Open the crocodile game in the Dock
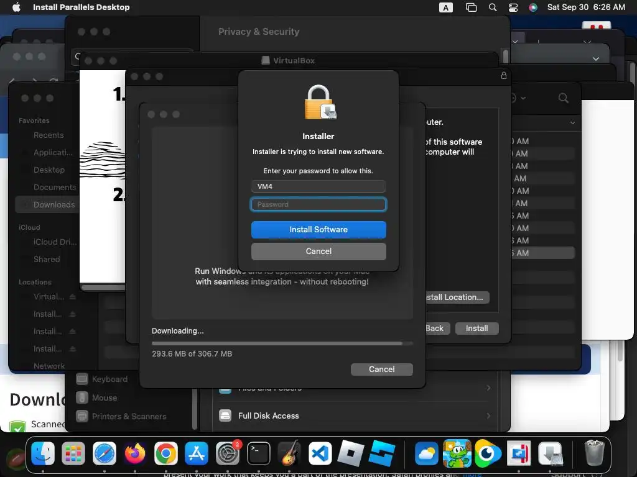 coord(457,453)
